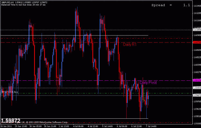Screen dimensions: 201x128
Task: Click the buy order label on the chart
Action: click(x=9, y=92)
